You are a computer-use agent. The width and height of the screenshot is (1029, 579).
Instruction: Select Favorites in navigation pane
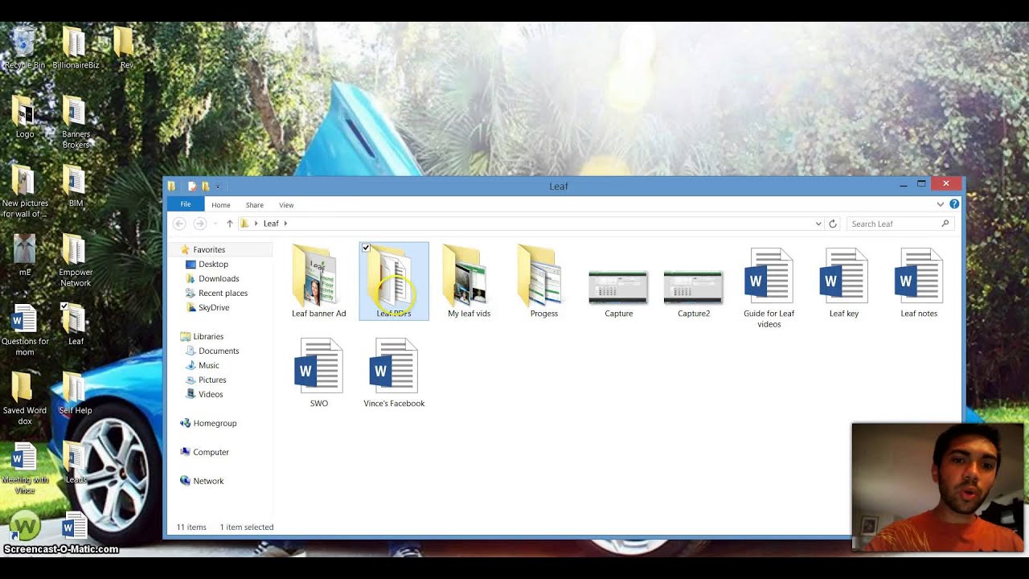(209, 250)
